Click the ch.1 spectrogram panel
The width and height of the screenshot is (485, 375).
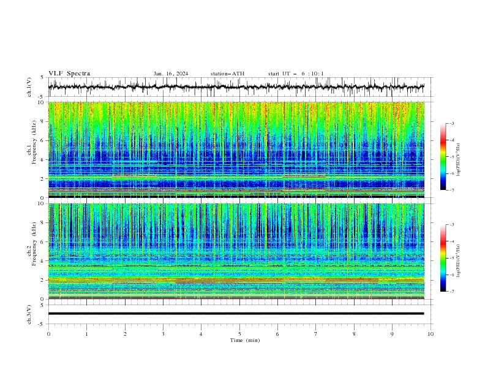point(236,150)
